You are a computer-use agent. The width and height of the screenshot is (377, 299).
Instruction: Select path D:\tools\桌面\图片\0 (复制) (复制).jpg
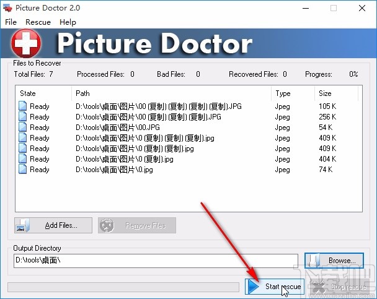pyautogui.click(x=135, y=149)
